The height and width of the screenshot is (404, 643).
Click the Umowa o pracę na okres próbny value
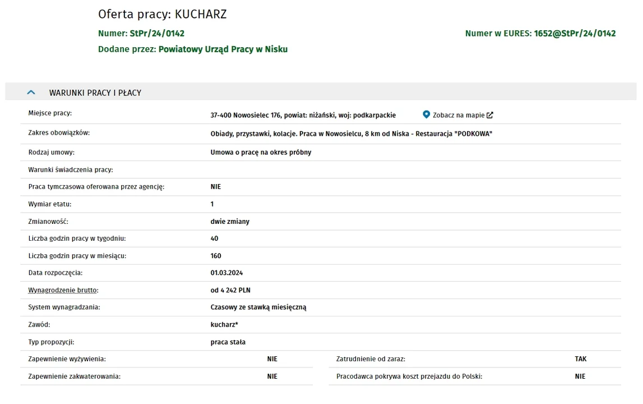coord(261,152)
